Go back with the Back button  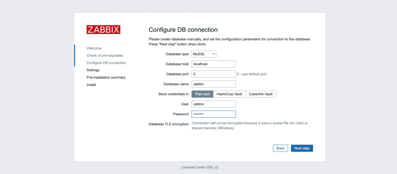tap(280, 148)
